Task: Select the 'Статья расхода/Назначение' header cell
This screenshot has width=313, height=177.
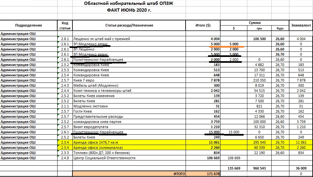Action: pos(129,25)
